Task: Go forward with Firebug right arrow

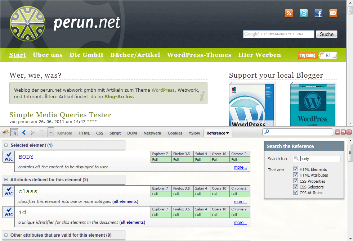Action: 32,132
